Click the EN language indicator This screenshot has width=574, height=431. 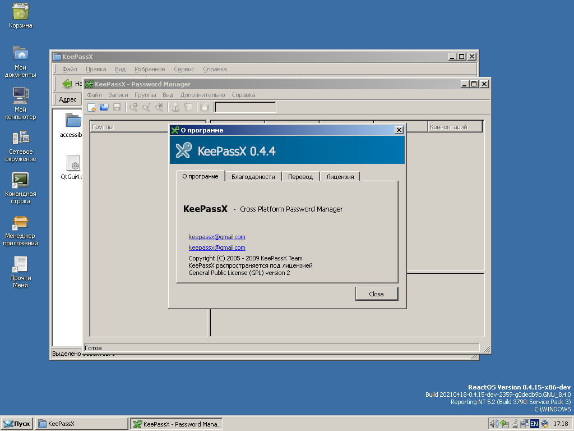point(534,424)
